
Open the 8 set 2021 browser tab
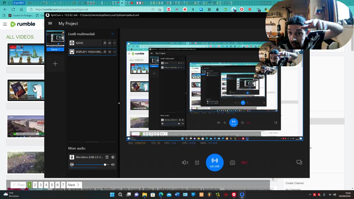click(19, 3)
